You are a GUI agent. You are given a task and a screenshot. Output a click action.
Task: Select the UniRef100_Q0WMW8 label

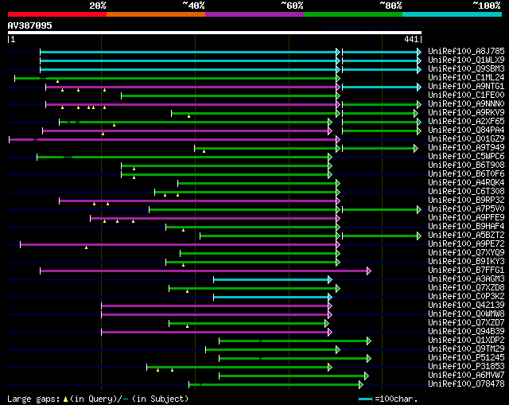466,314
